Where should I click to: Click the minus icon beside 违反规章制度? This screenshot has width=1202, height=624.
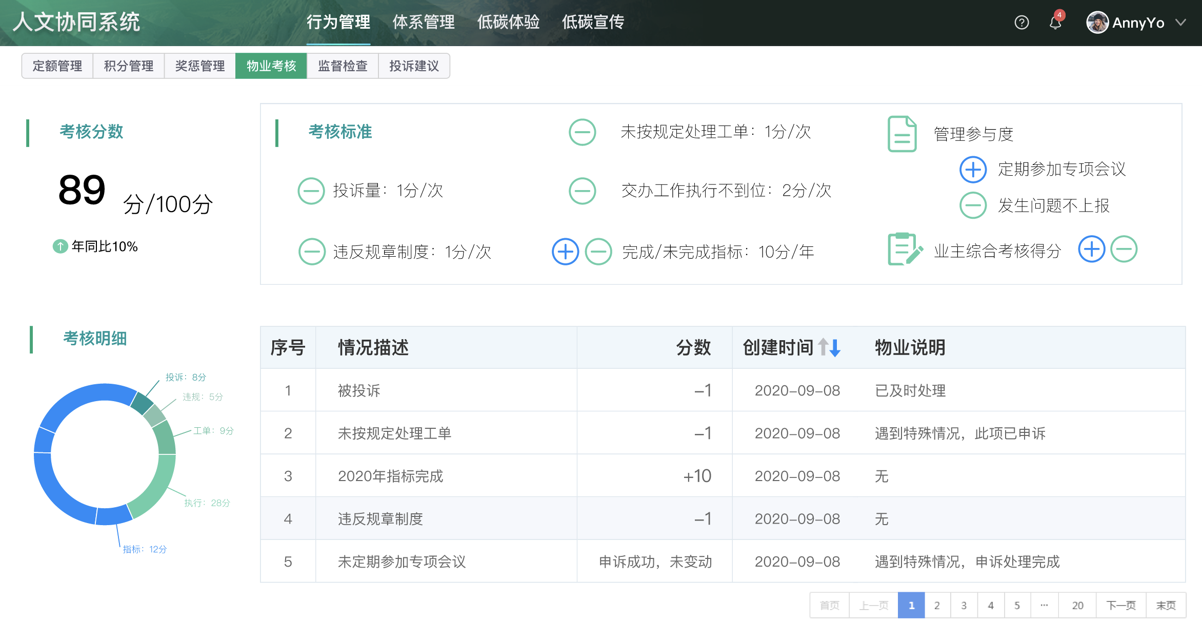(x=312, y=252)
